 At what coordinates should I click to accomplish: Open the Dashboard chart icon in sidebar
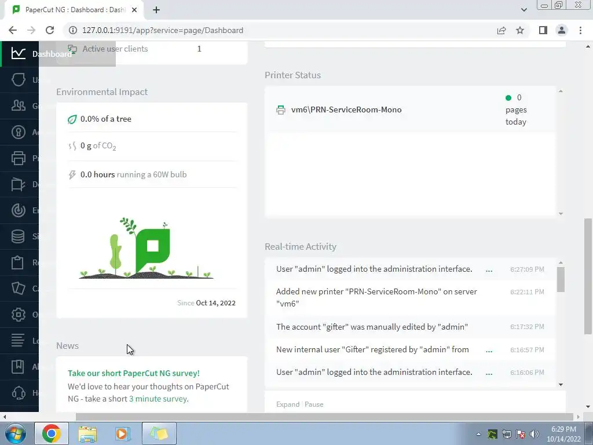click(x=18, y=53)
